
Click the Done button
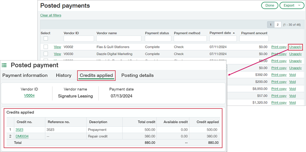point(269,5)
